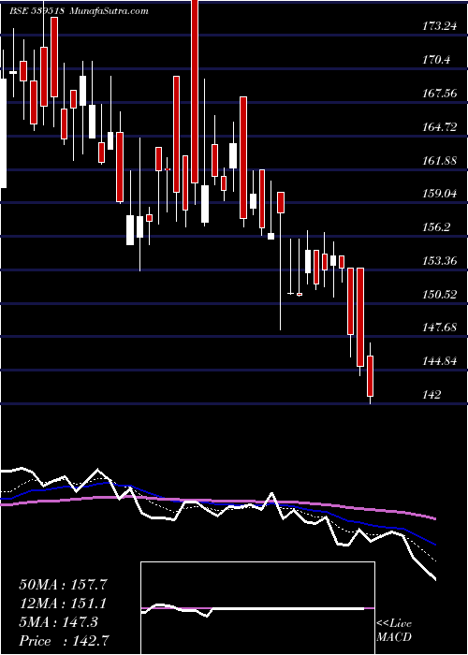Click the 173.24 price axis label
The image size is (468, 655).
click(439, 26)
